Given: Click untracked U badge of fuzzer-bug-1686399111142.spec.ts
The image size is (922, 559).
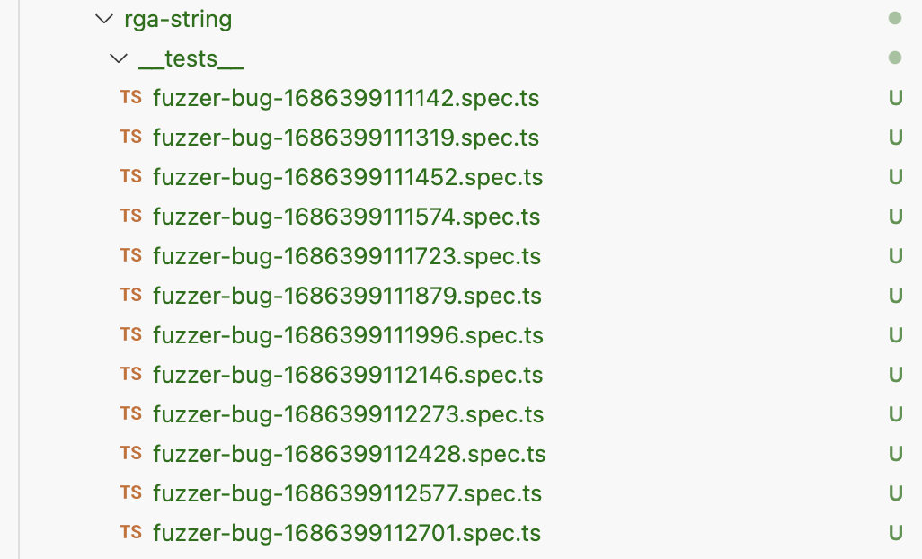Looking at the screenshot, I should point(895,98).
